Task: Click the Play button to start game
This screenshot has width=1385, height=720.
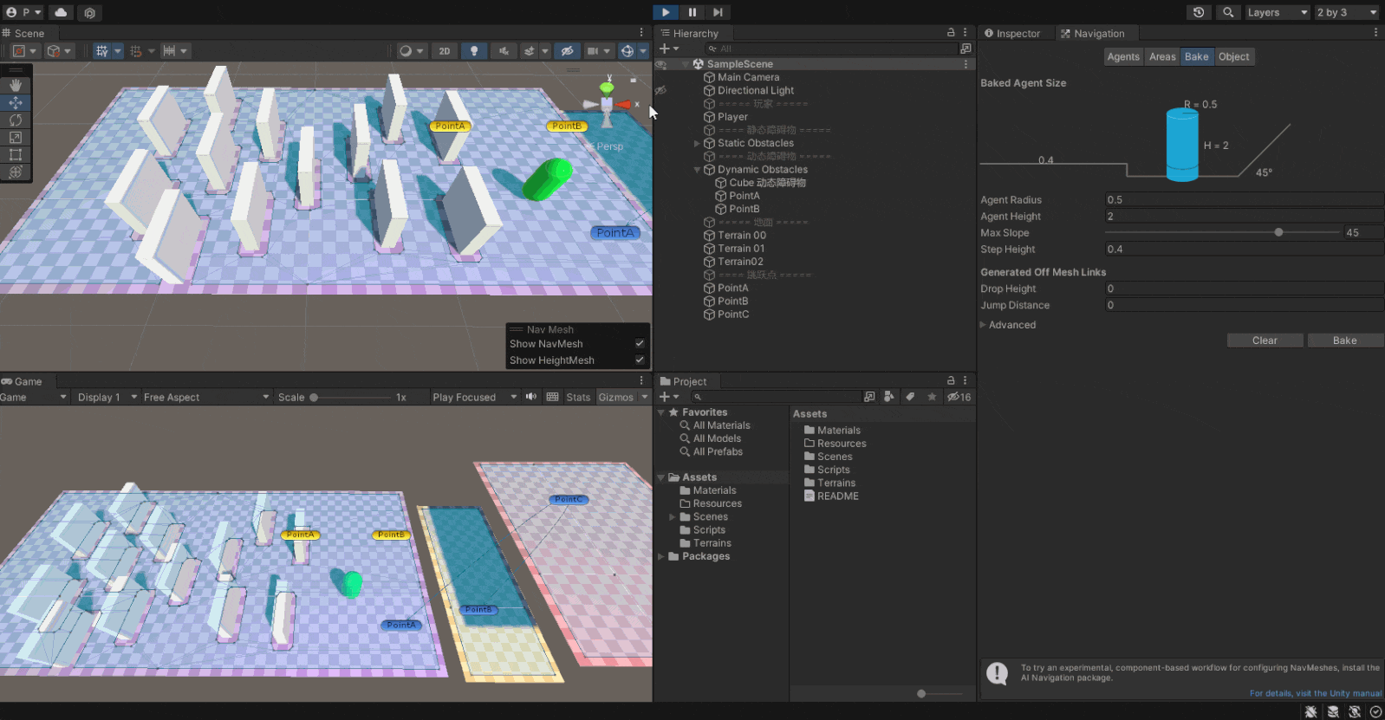Action: 666,12
